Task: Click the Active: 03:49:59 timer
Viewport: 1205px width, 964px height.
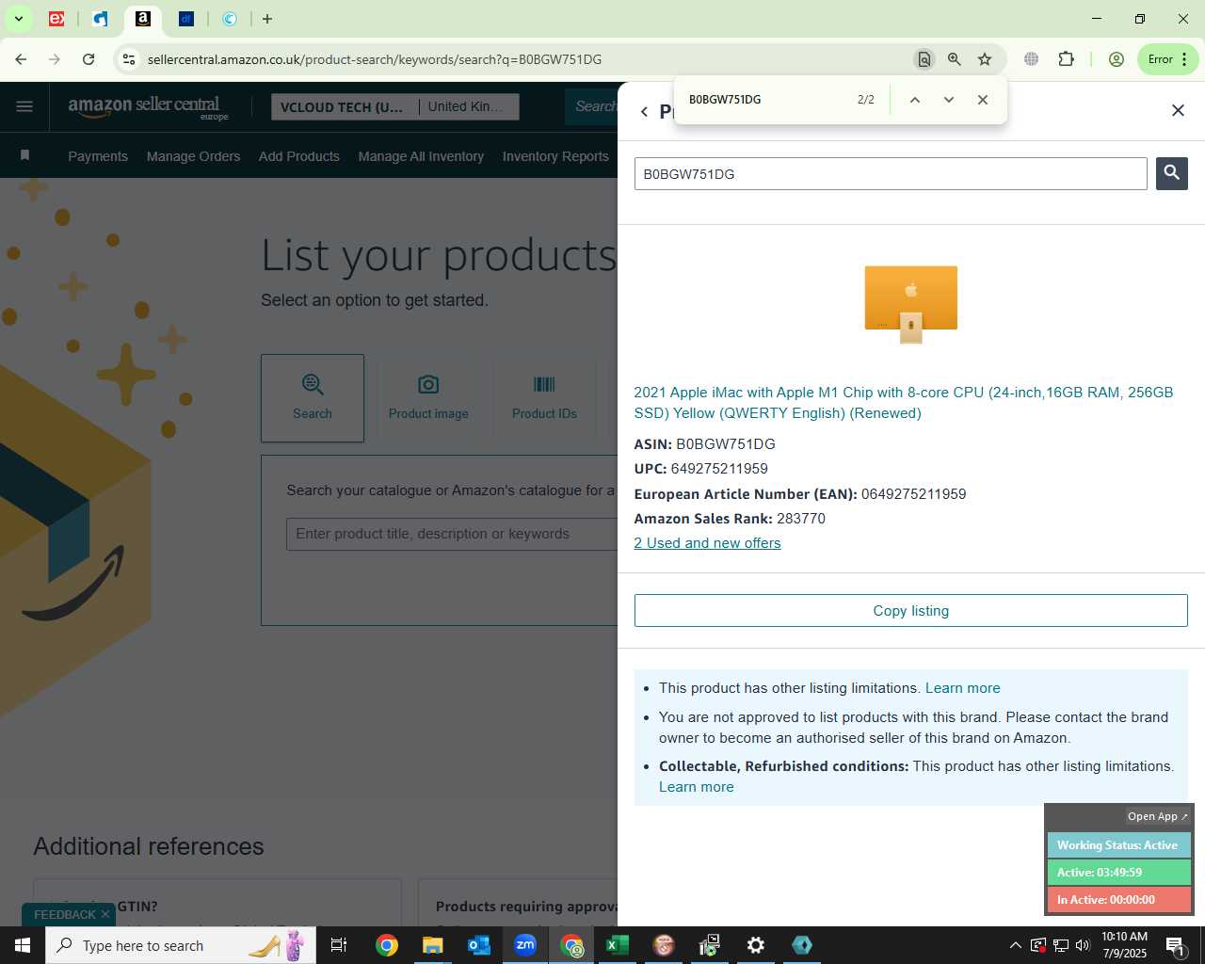Action: pos(1118,873)
